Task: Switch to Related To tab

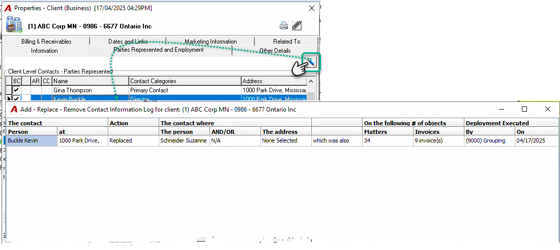Action: [x=286, y=41]
